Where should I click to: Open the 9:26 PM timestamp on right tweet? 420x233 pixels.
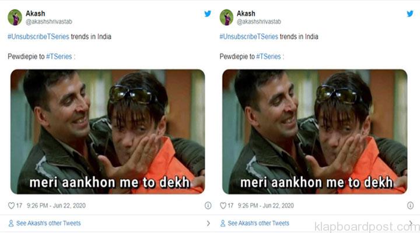tap(266, 206)
